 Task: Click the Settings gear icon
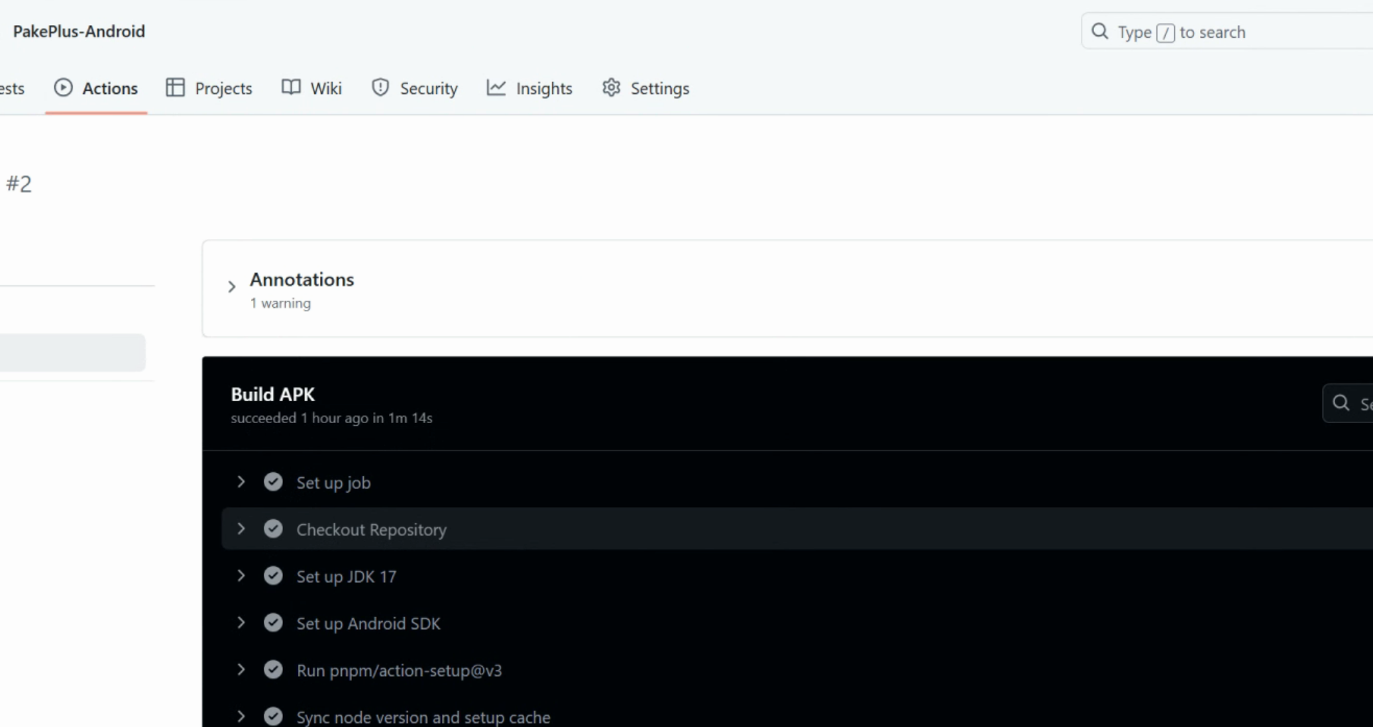(x=611, y=87)
